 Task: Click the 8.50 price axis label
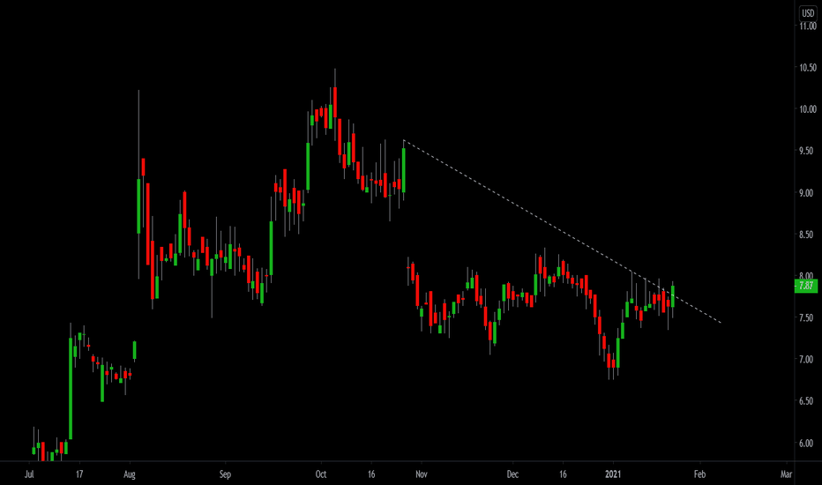click(806, 235)
